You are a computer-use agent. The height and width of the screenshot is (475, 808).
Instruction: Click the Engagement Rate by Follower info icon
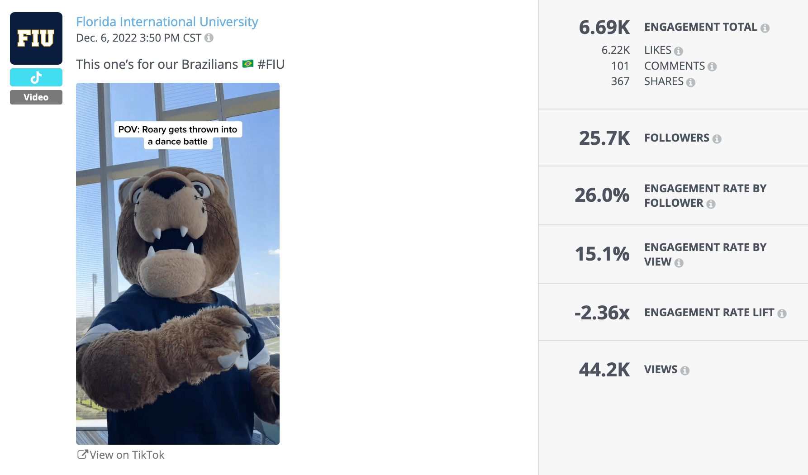click(x=712, y=204)
